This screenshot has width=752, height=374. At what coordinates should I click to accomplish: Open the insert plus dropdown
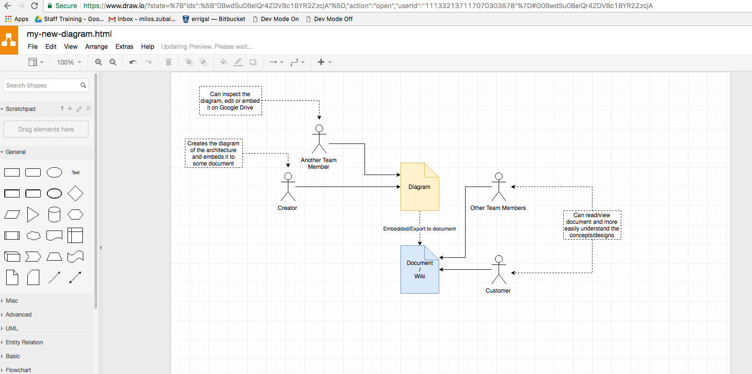(324, 62)
